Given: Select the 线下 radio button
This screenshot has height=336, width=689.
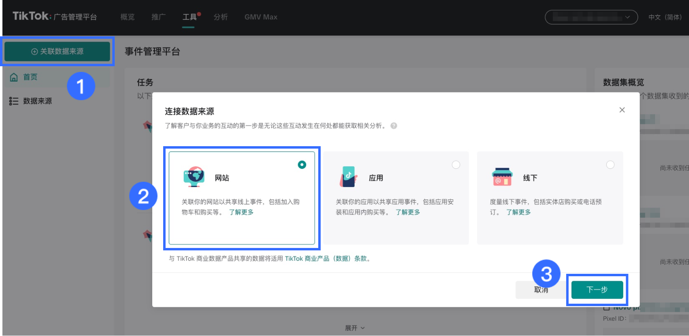Looking at the screenshot, I should tap(610, 165).
